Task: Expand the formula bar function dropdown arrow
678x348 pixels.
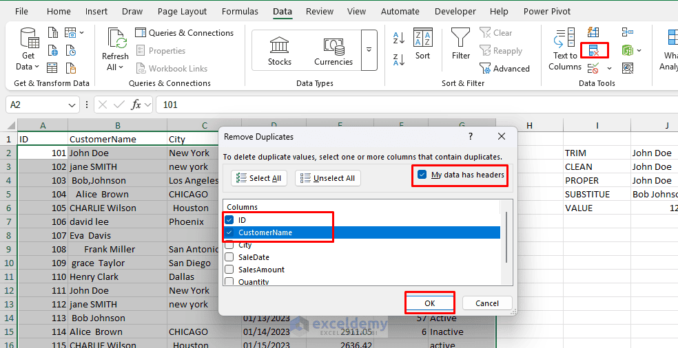Action: coord(148,105)
